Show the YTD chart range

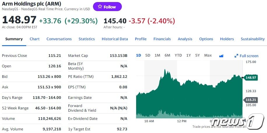click(178, 55)
